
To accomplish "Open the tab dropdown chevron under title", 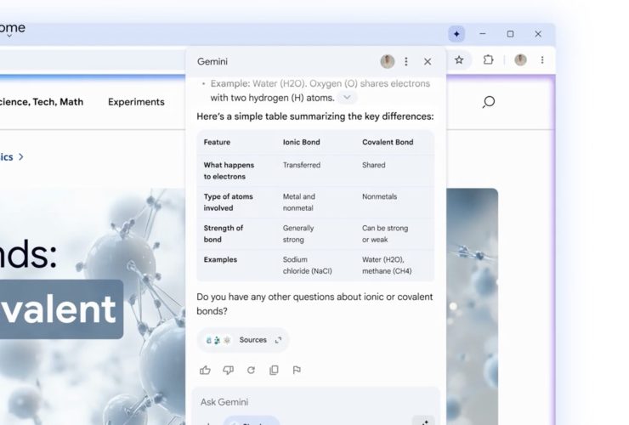I will click(x=9, y=36).
